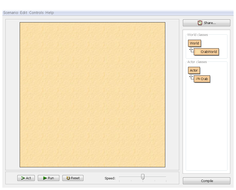The height and width of the screenshot is (190, 236).
Task: Click the Speed slider handle
Action: (142, 177)
